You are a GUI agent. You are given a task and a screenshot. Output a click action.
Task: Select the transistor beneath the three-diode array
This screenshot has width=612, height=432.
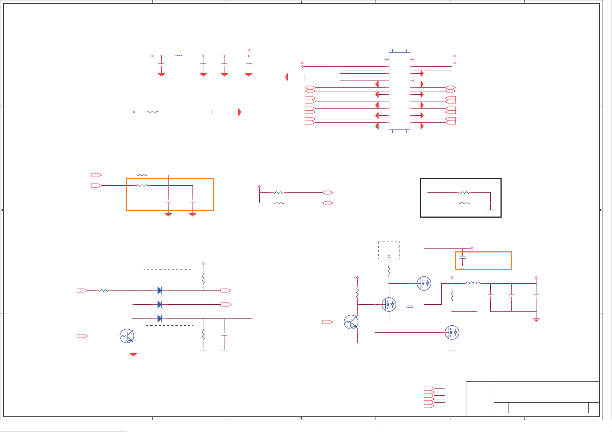coord(127,336)
